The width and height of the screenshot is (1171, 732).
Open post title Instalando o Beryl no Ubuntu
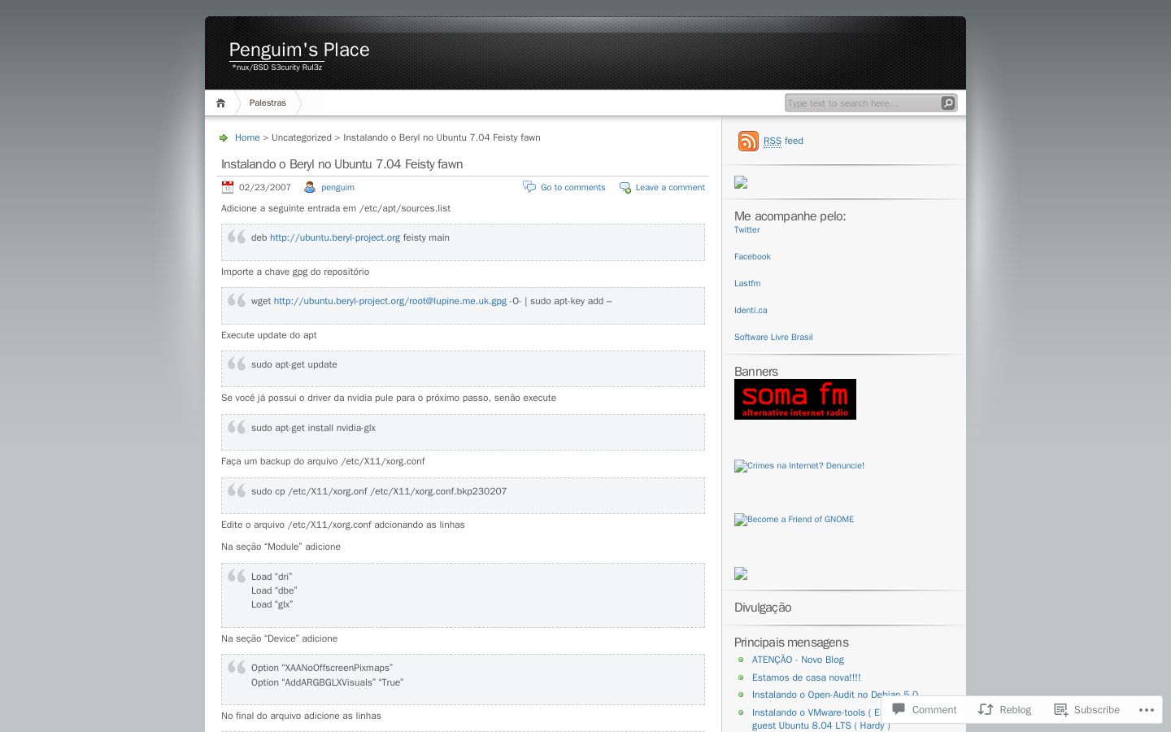click(x=342, y=164)
